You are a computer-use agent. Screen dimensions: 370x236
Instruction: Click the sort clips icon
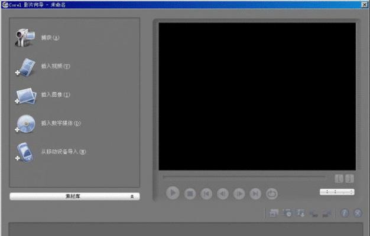tap(301, 213)
